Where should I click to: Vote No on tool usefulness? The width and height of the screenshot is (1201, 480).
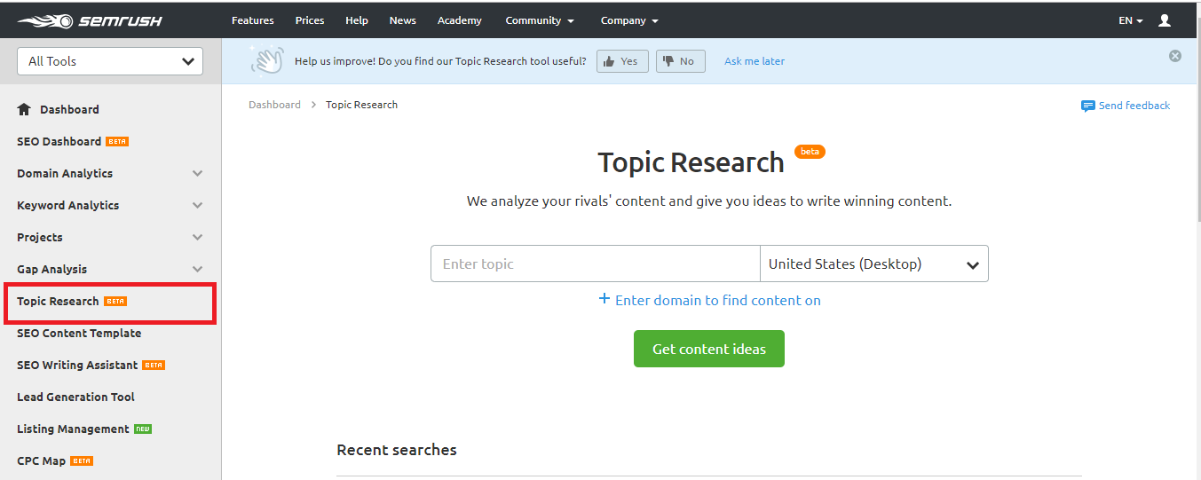[681, 61]
